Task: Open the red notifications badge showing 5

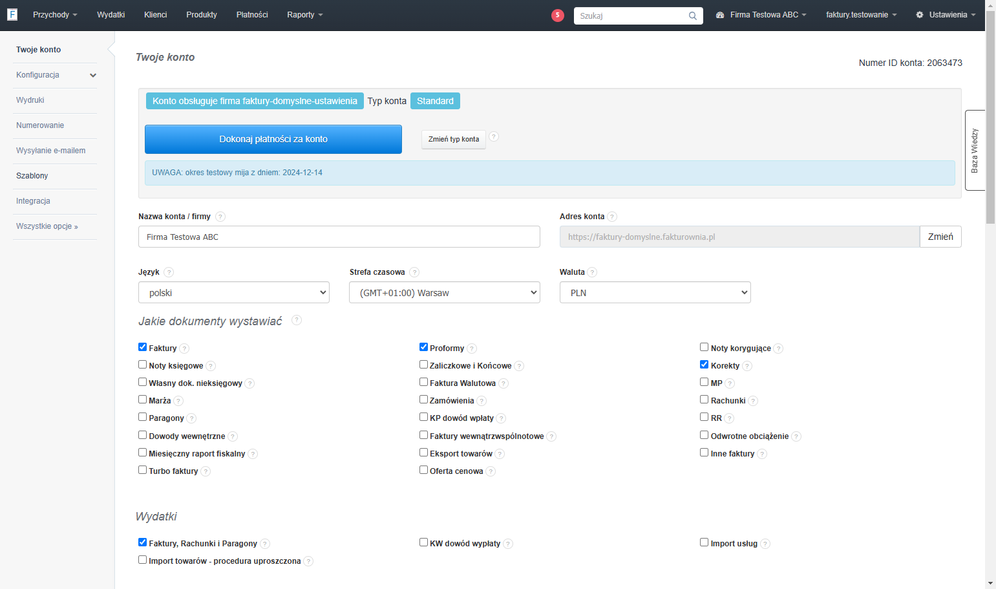Action: click(x=558, y=15)
